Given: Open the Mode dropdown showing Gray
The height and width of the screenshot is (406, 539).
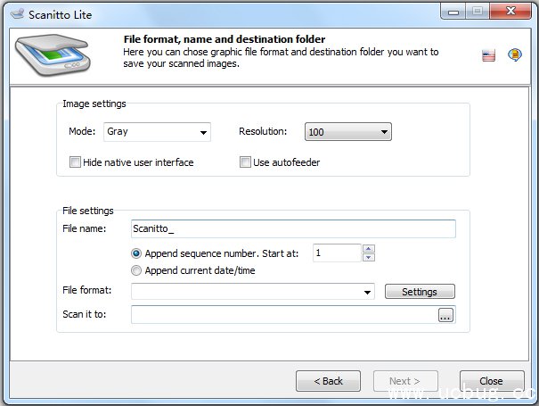Looking at the screenshot, I should click(157, 132).
